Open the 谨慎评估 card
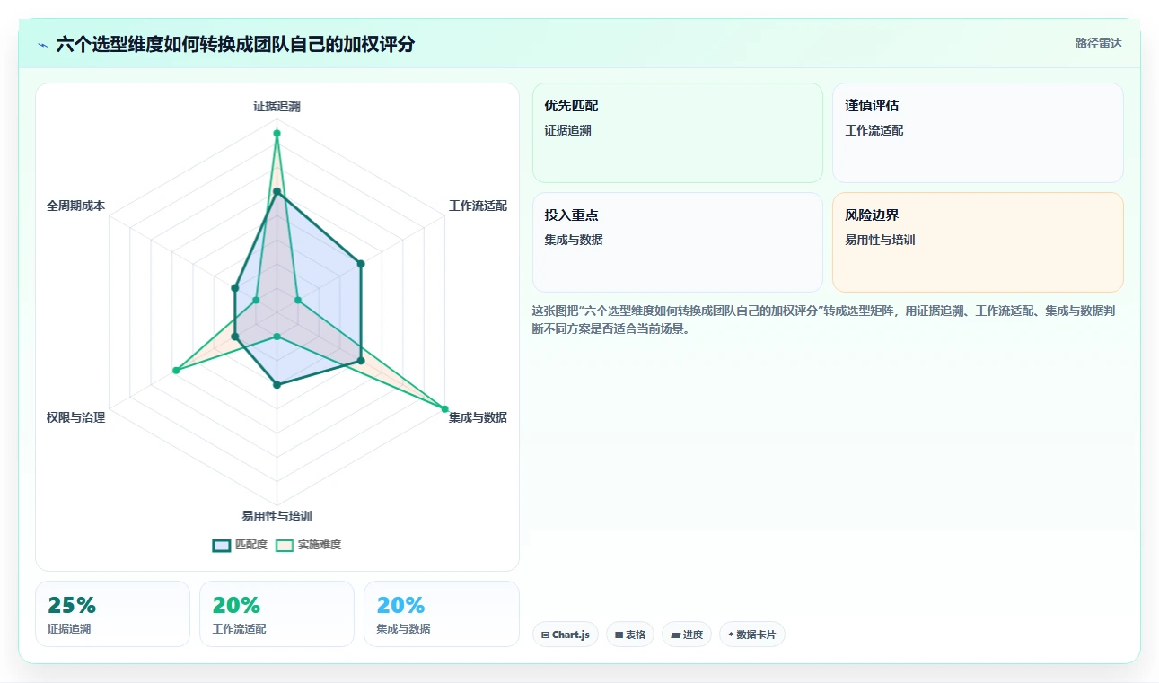Viewport: 1159px width, 683px height. click(978, 133)
